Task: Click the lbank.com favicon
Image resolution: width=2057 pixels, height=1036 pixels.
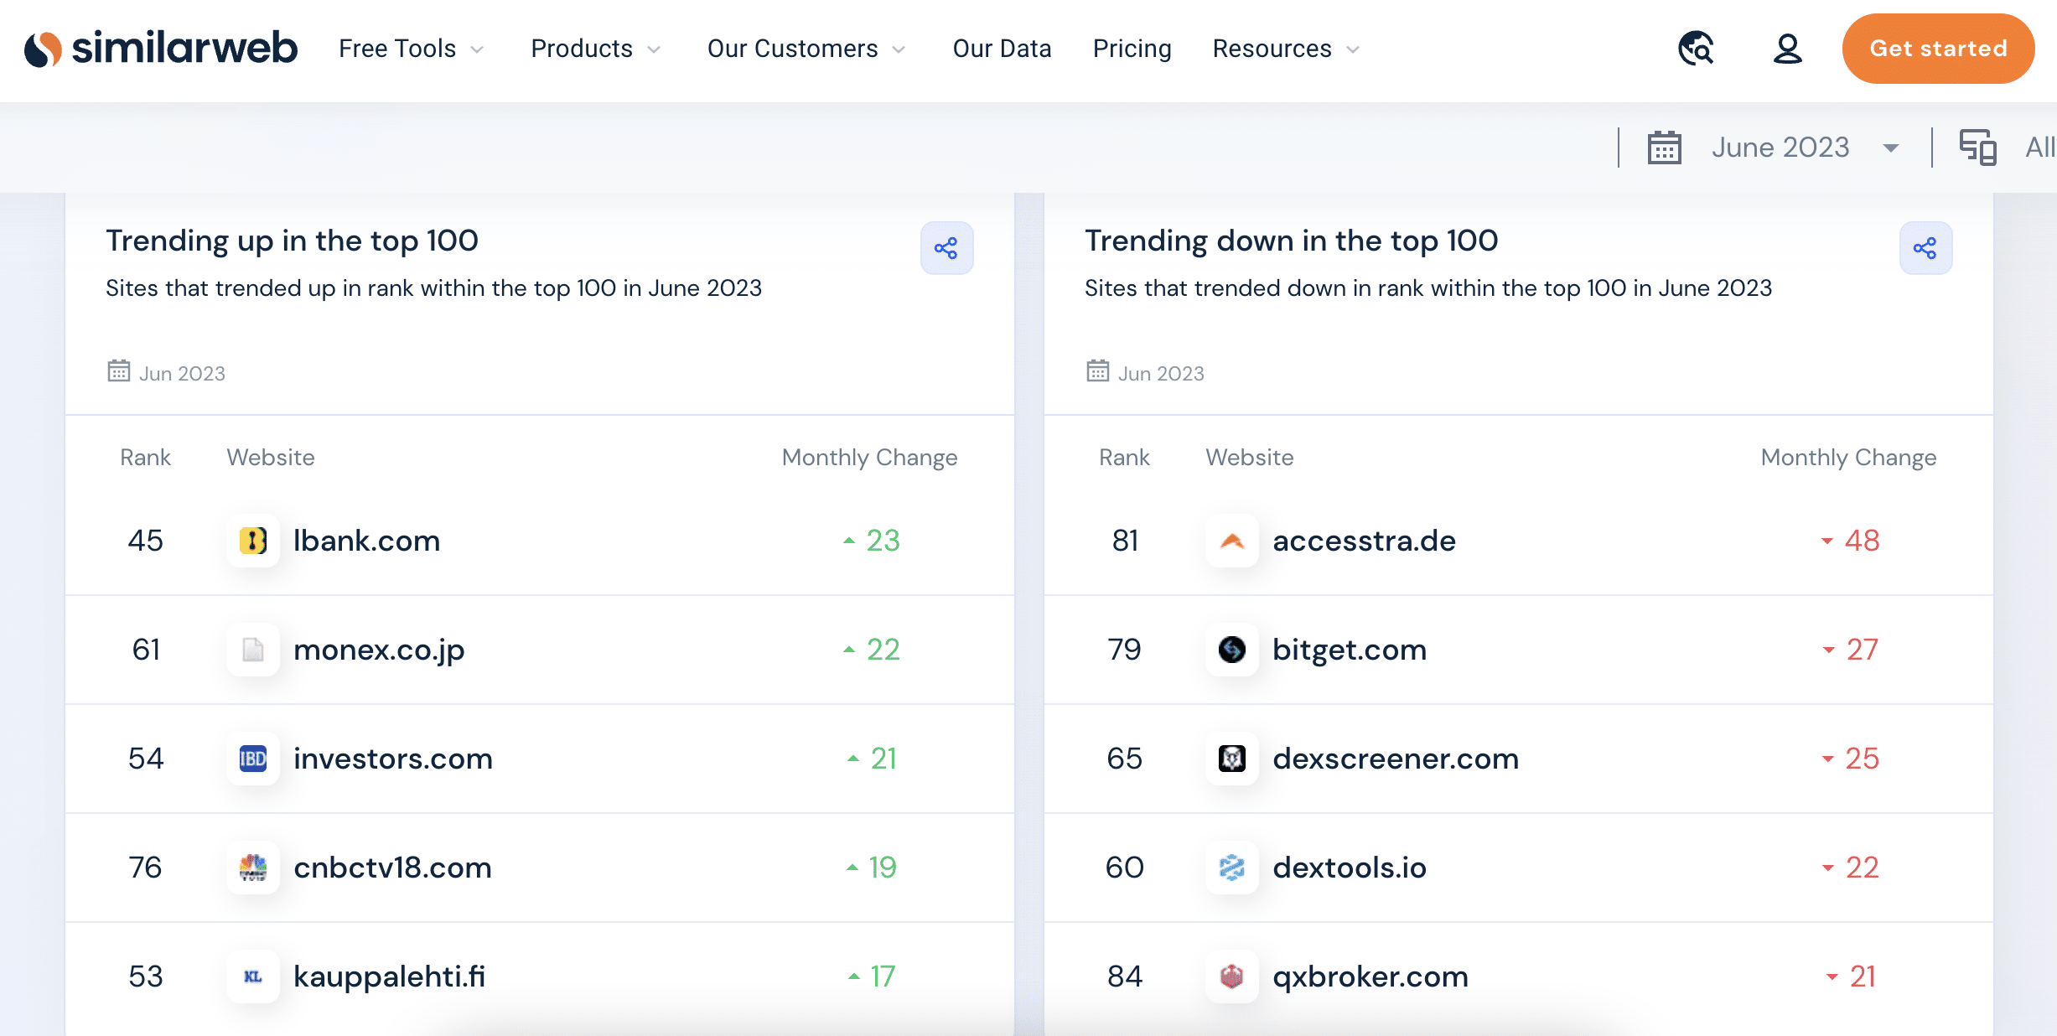Action: (253, 541)
